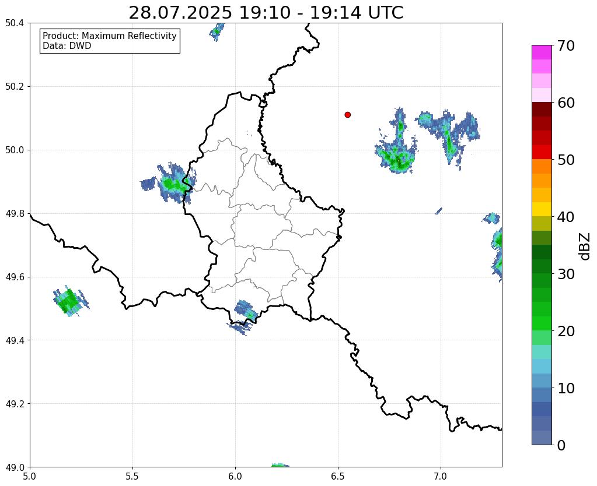
Task: Click the 30 dBZ colorbar tick label
Action: (x=566, y=274)
